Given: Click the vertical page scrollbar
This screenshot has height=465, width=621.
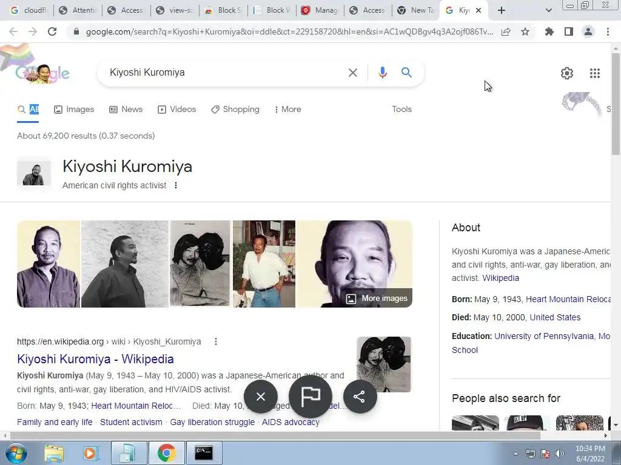Looking at the screenshot, I should pos(616,104).
